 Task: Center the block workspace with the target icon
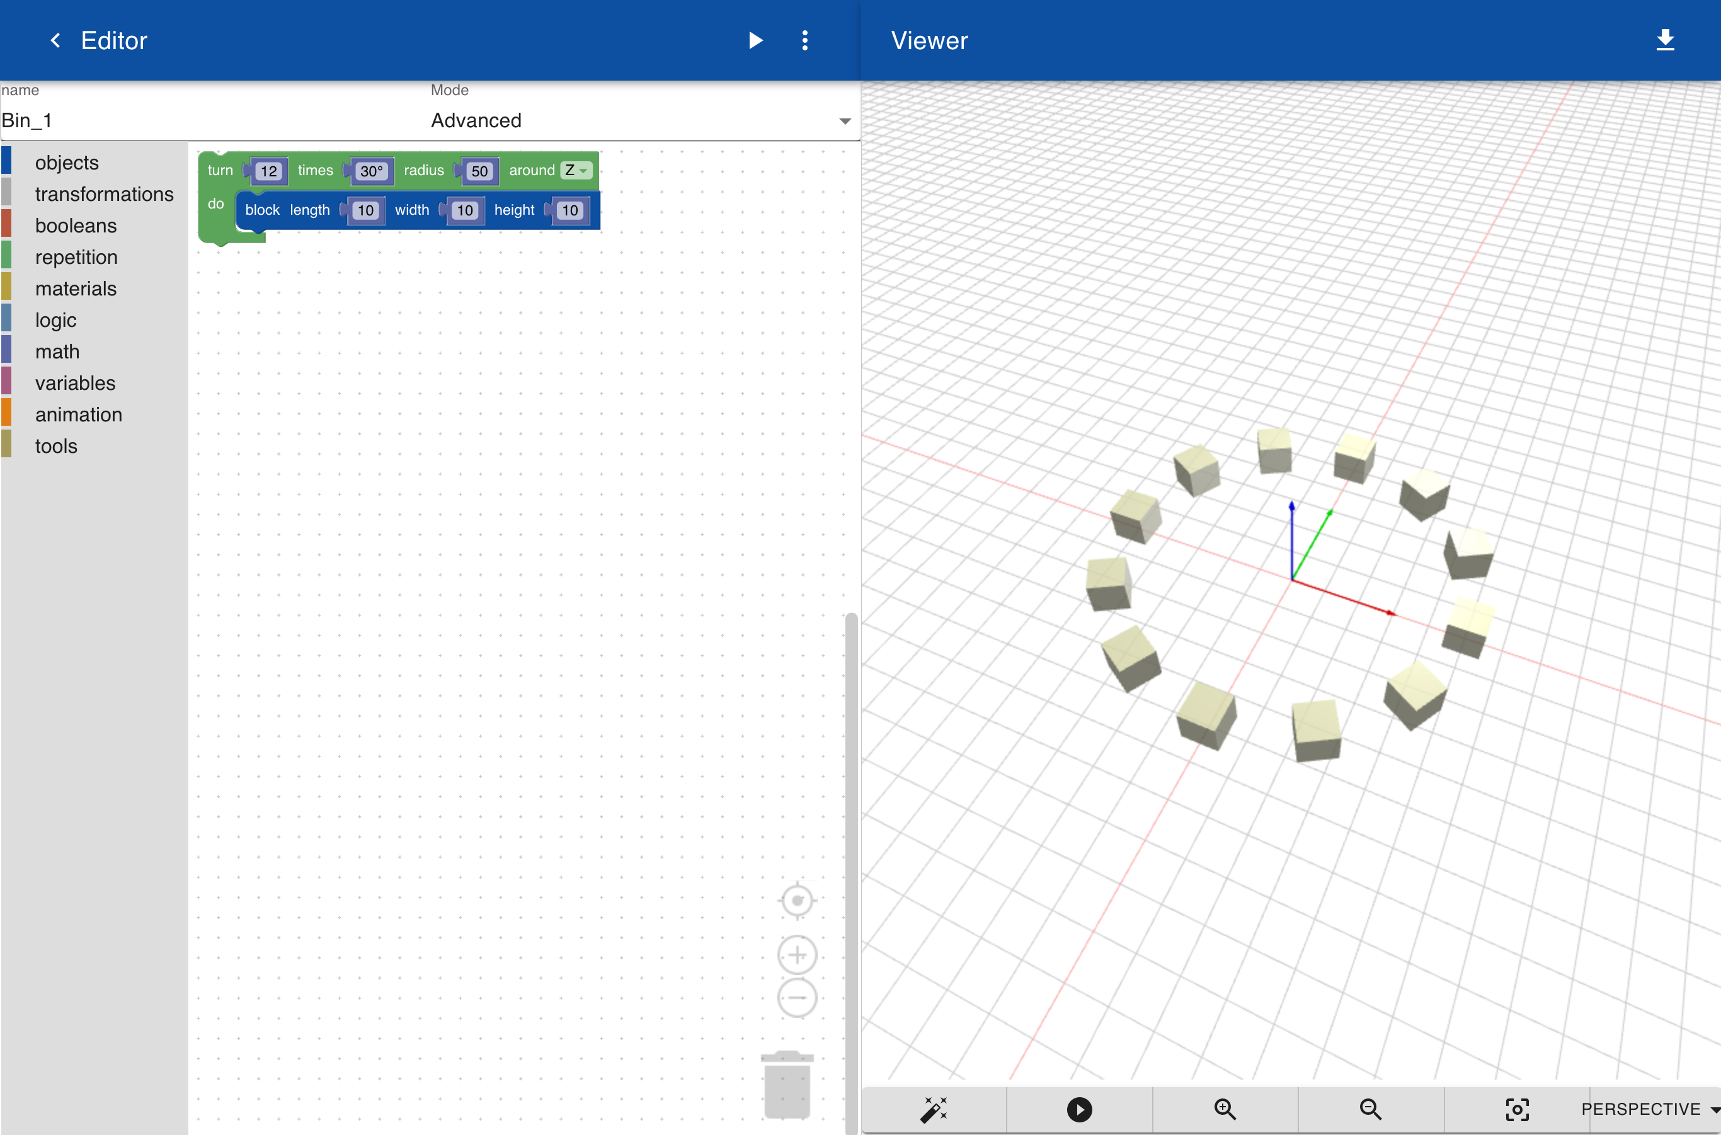[797, 901]
